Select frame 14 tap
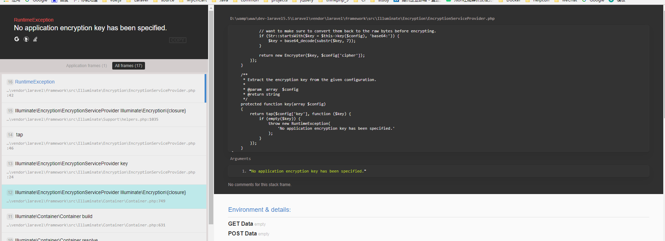The height and width of the screenshot is (241, 665). click(104, 141)
